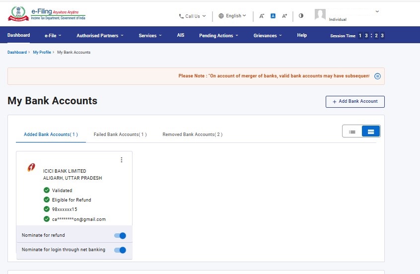Increase font size with the A+ icon
The image size is (420, 274).
pos(284,16)
